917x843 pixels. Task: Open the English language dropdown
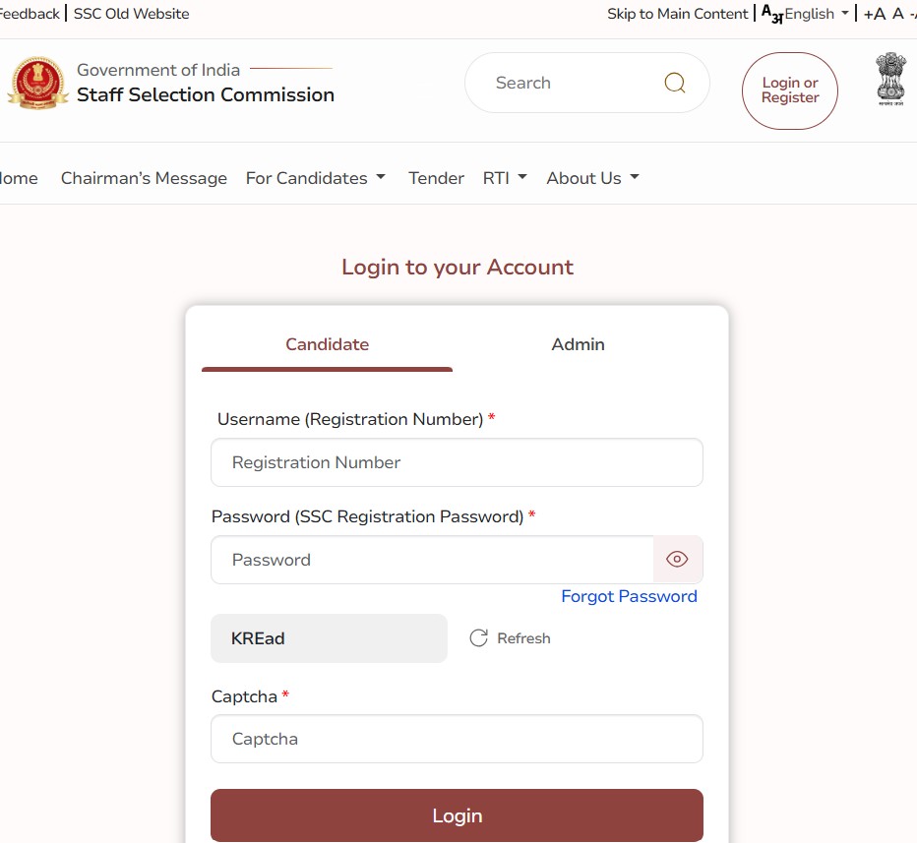816,14
